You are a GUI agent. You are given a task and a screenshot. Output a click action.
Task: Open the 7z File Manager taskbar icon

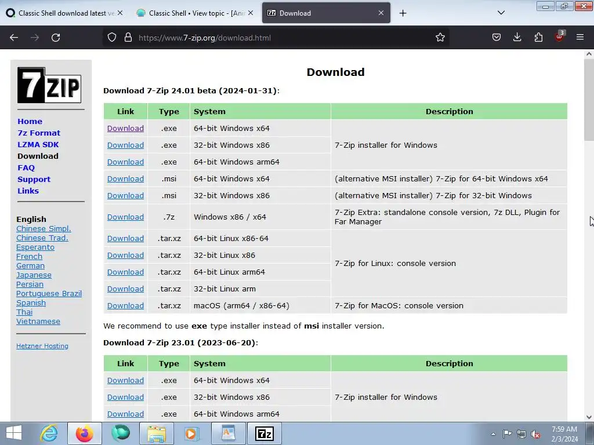(x=264, y=433)
